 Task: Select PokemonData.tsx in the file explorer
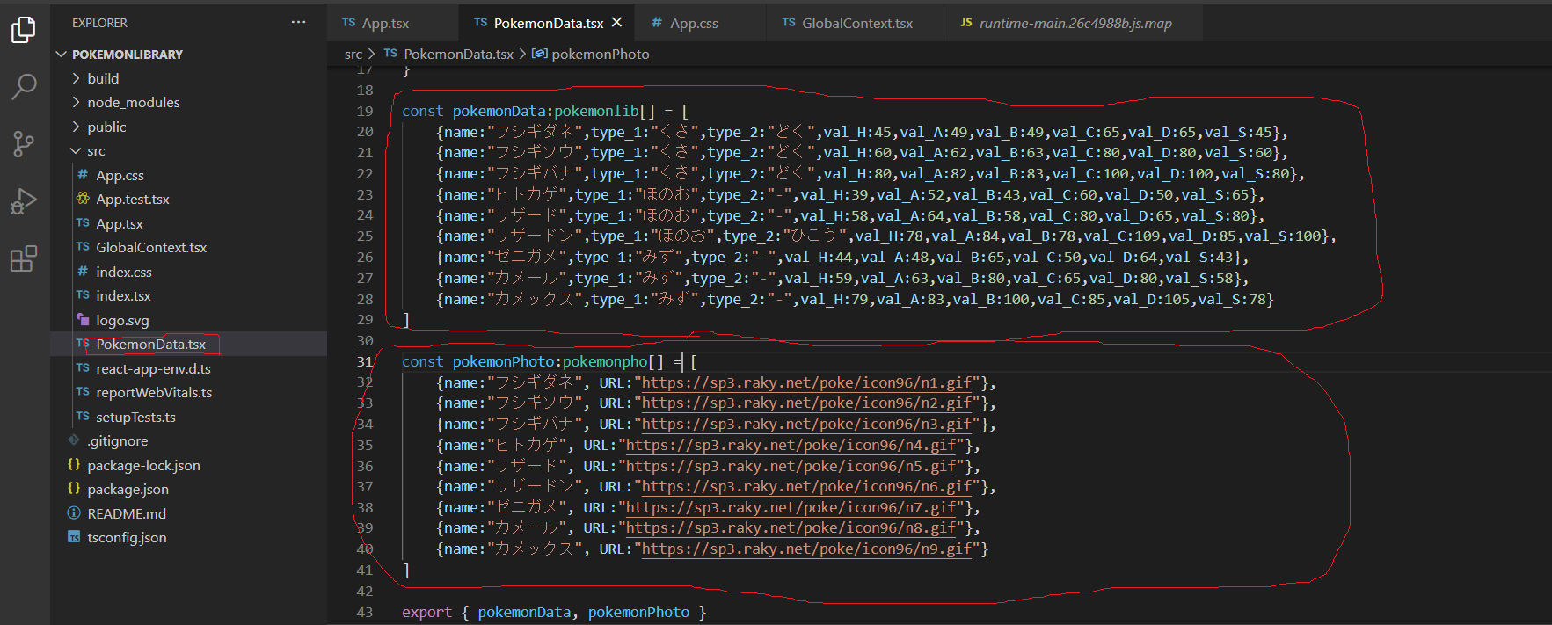click(188, 345)
